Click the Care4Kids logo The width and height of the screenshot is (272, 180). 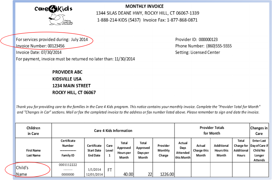pos(53,15)
